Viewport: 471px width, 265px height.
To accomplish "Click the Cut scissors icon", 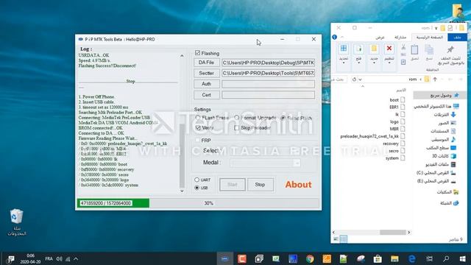I will pyautogui.click(x=403, y=47).
